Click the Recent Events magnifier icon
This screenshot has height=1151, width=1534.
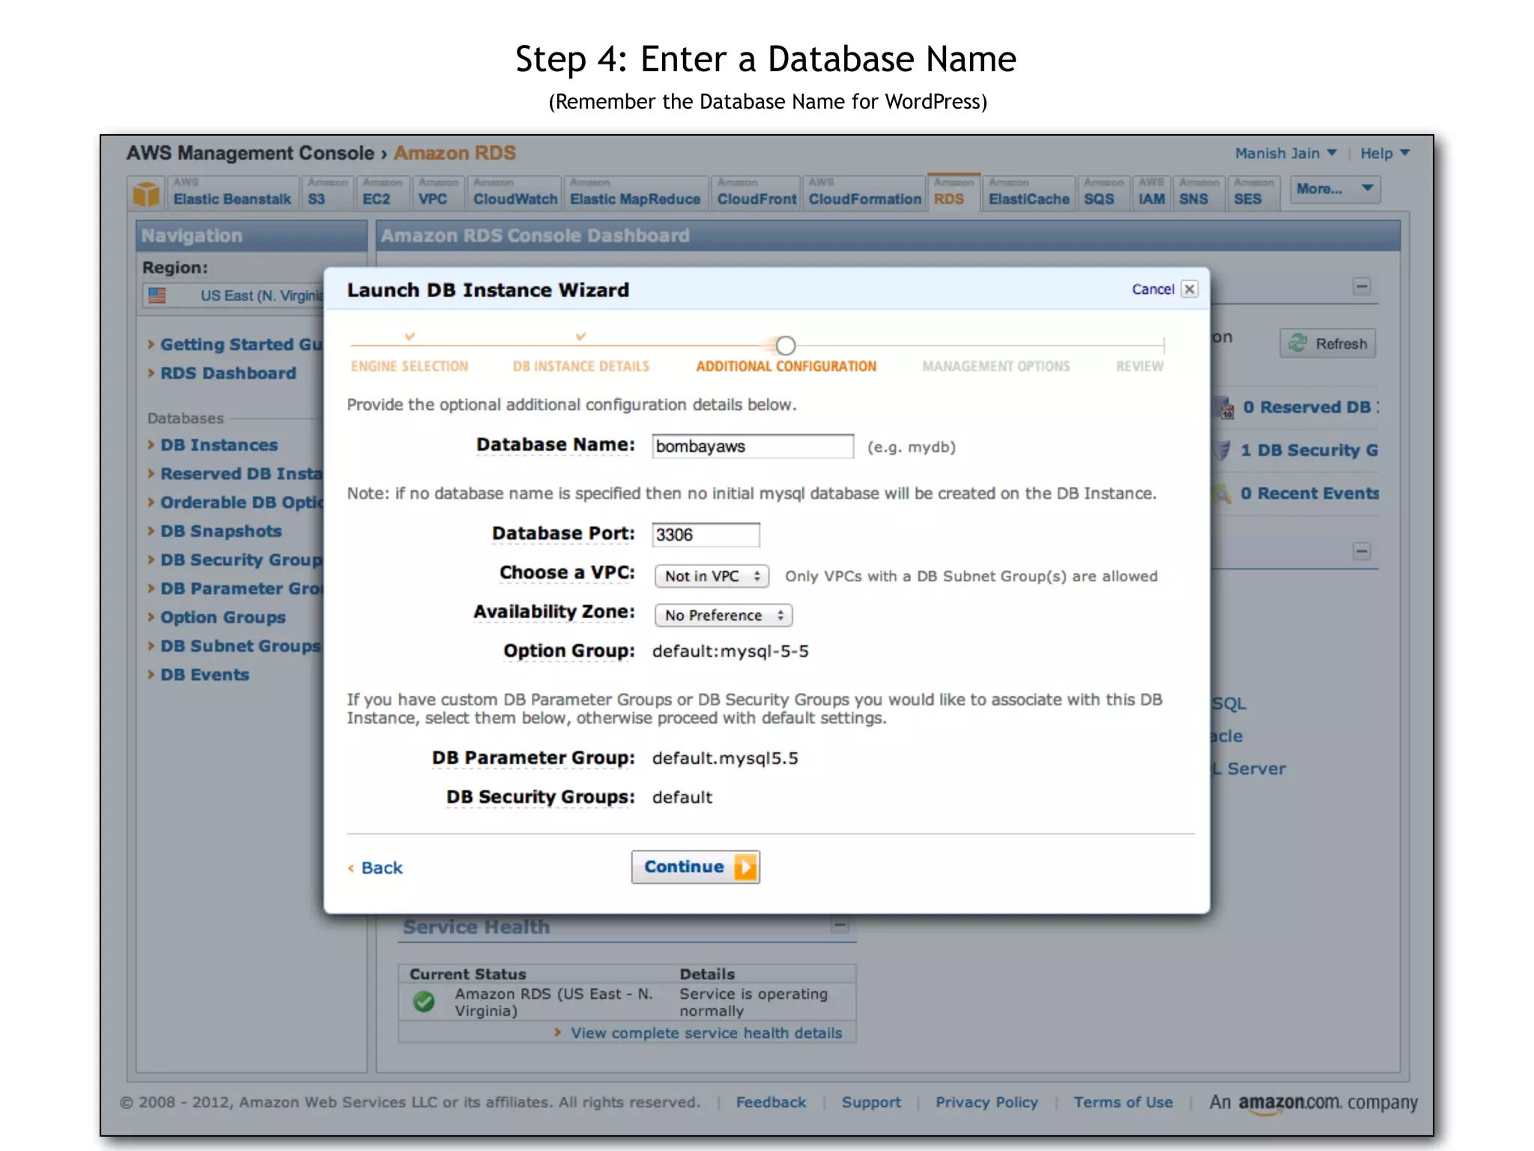point(1222,493)
